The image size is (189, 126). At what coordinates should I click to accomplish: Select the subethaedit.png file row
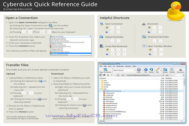(141, 106)
